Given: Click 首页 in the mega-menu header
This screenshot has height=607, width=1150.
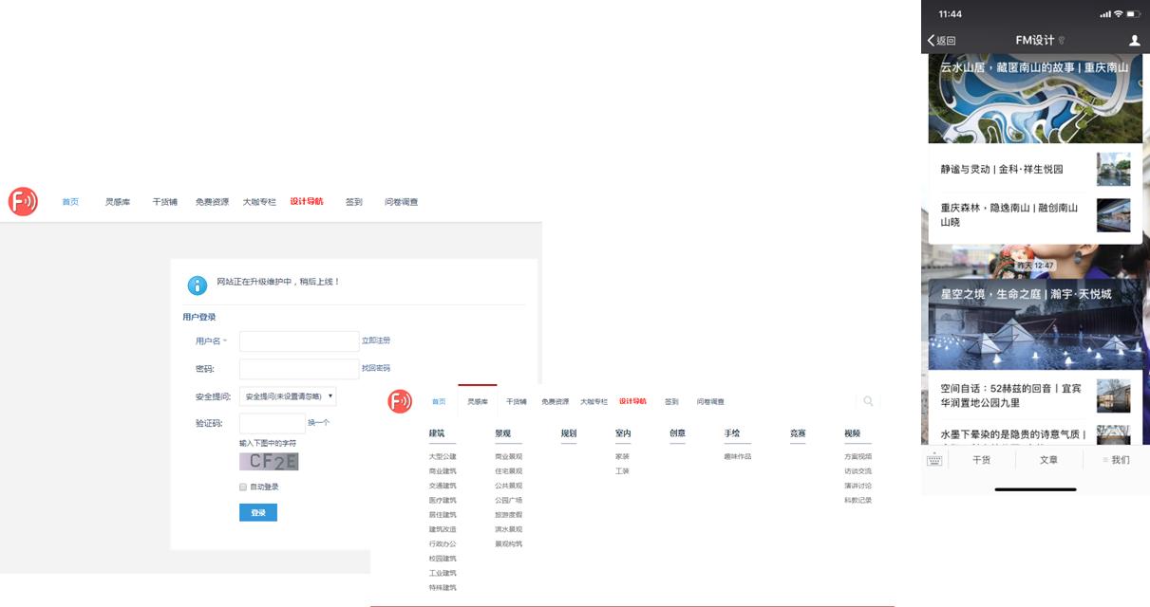Looking at the screenshot, I should (x=439, y=402).
